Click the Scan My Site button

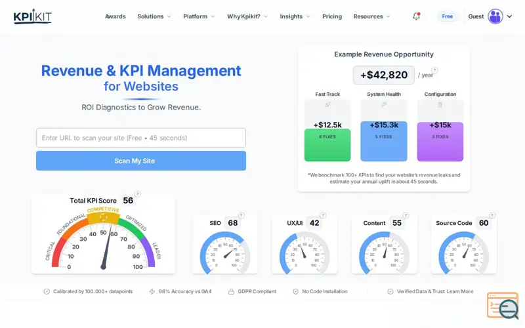point(141,161)
